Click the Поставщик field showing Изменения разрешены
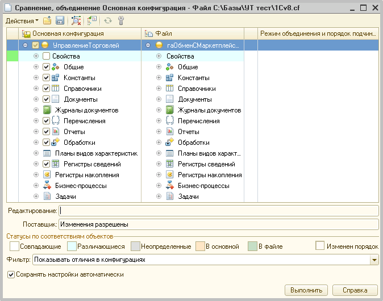This screenshot has height=301, width=383. click(x=219, y=224)
